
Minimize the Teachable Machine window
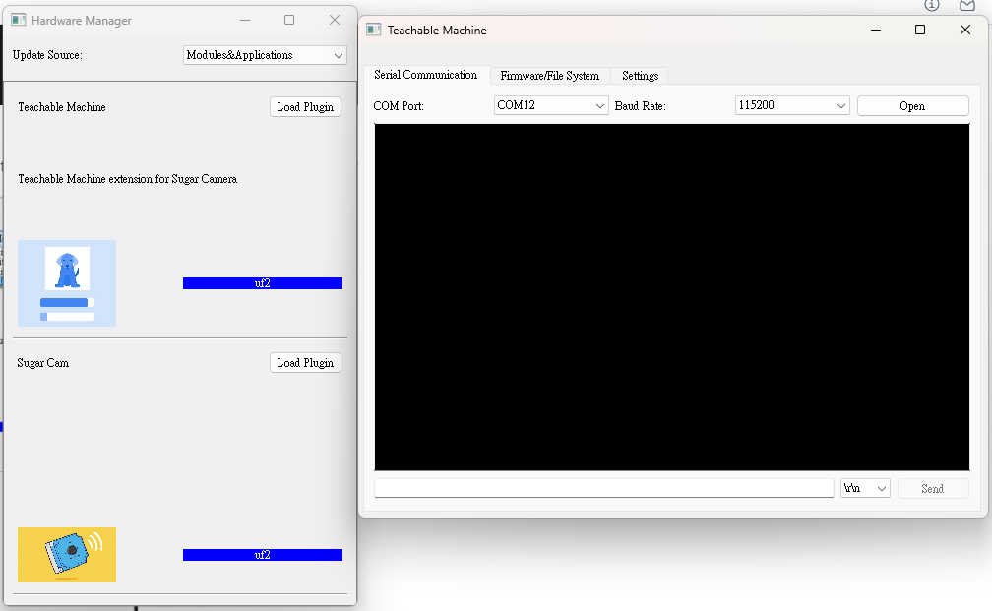click(x=876, y=30)
